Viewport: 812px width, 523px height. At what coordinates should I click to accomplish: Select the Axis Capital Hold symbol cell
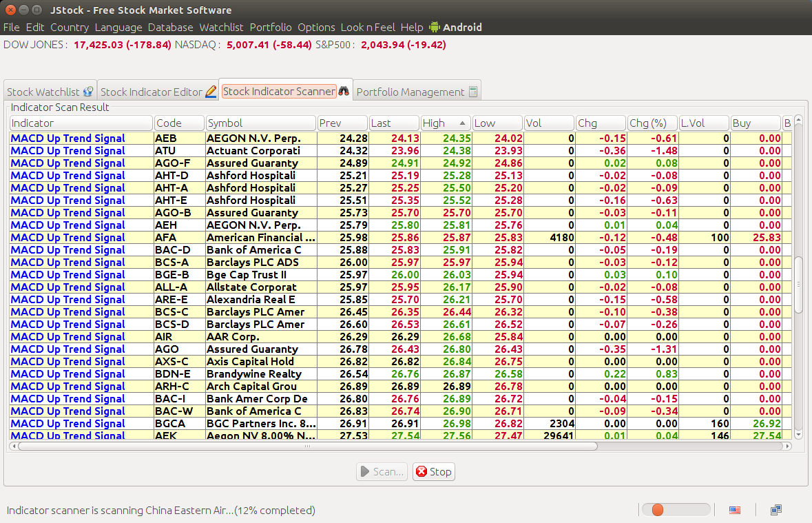[x=261, y=361]
